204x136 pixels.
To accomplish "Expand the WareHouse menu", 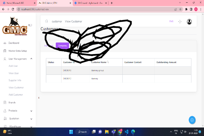I will [31, 126].
